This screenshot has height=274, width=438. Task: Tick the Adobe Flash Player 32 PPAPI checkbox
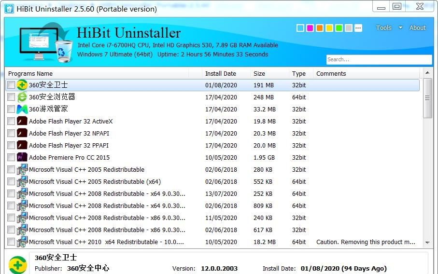11,145
